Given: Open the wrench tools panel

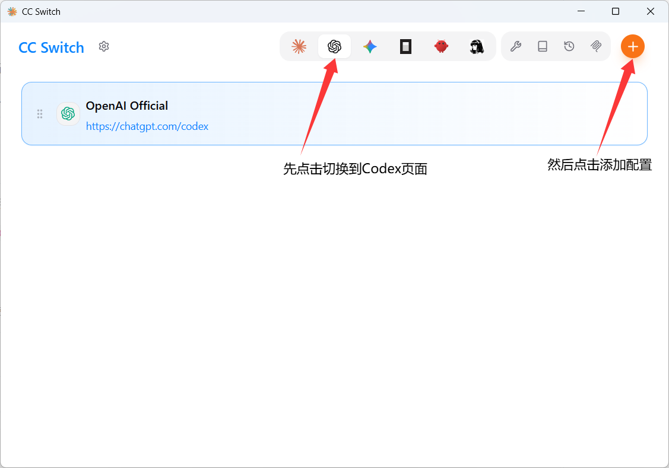Looking at the screenshot, I should coord(515,46).
